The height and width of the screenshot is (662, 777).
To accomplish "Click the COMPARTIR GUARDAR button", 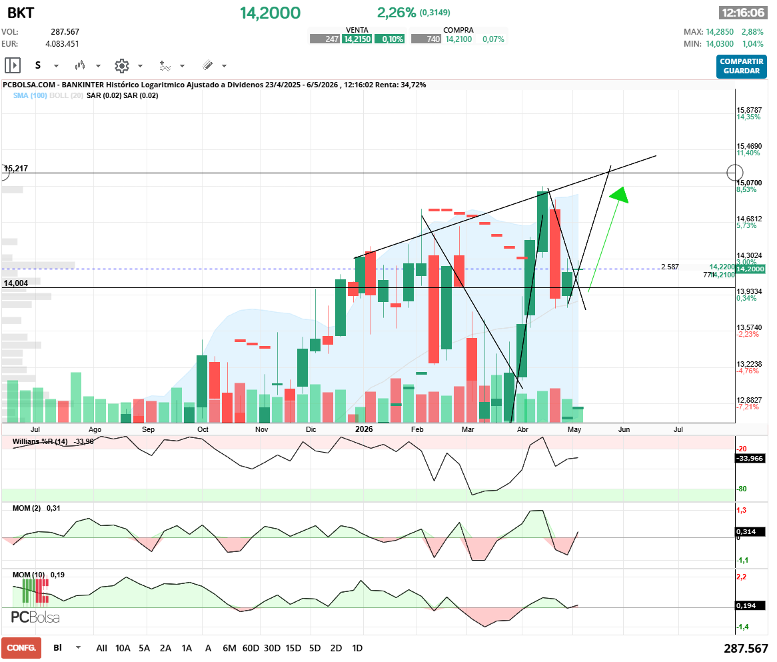I will [x=741, y=67].
